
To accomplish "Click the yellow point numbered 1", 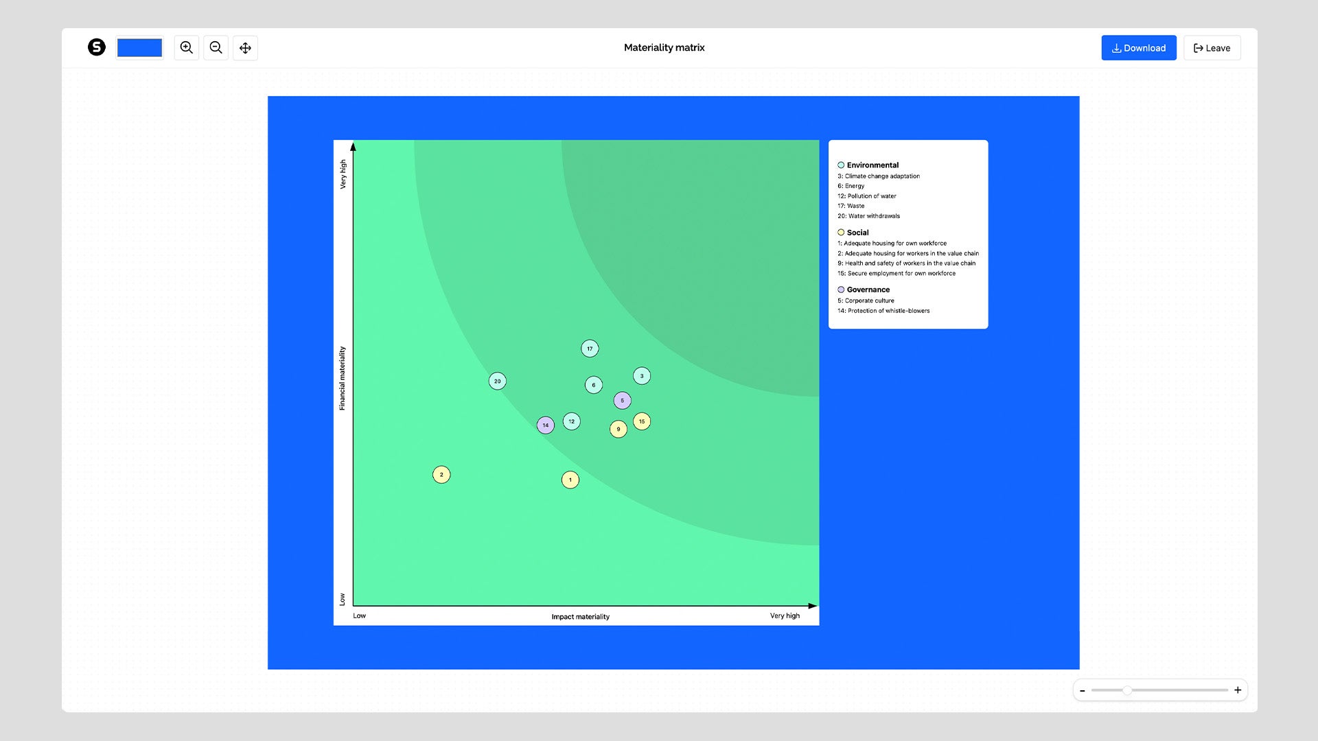I will [x=570, y=480].
